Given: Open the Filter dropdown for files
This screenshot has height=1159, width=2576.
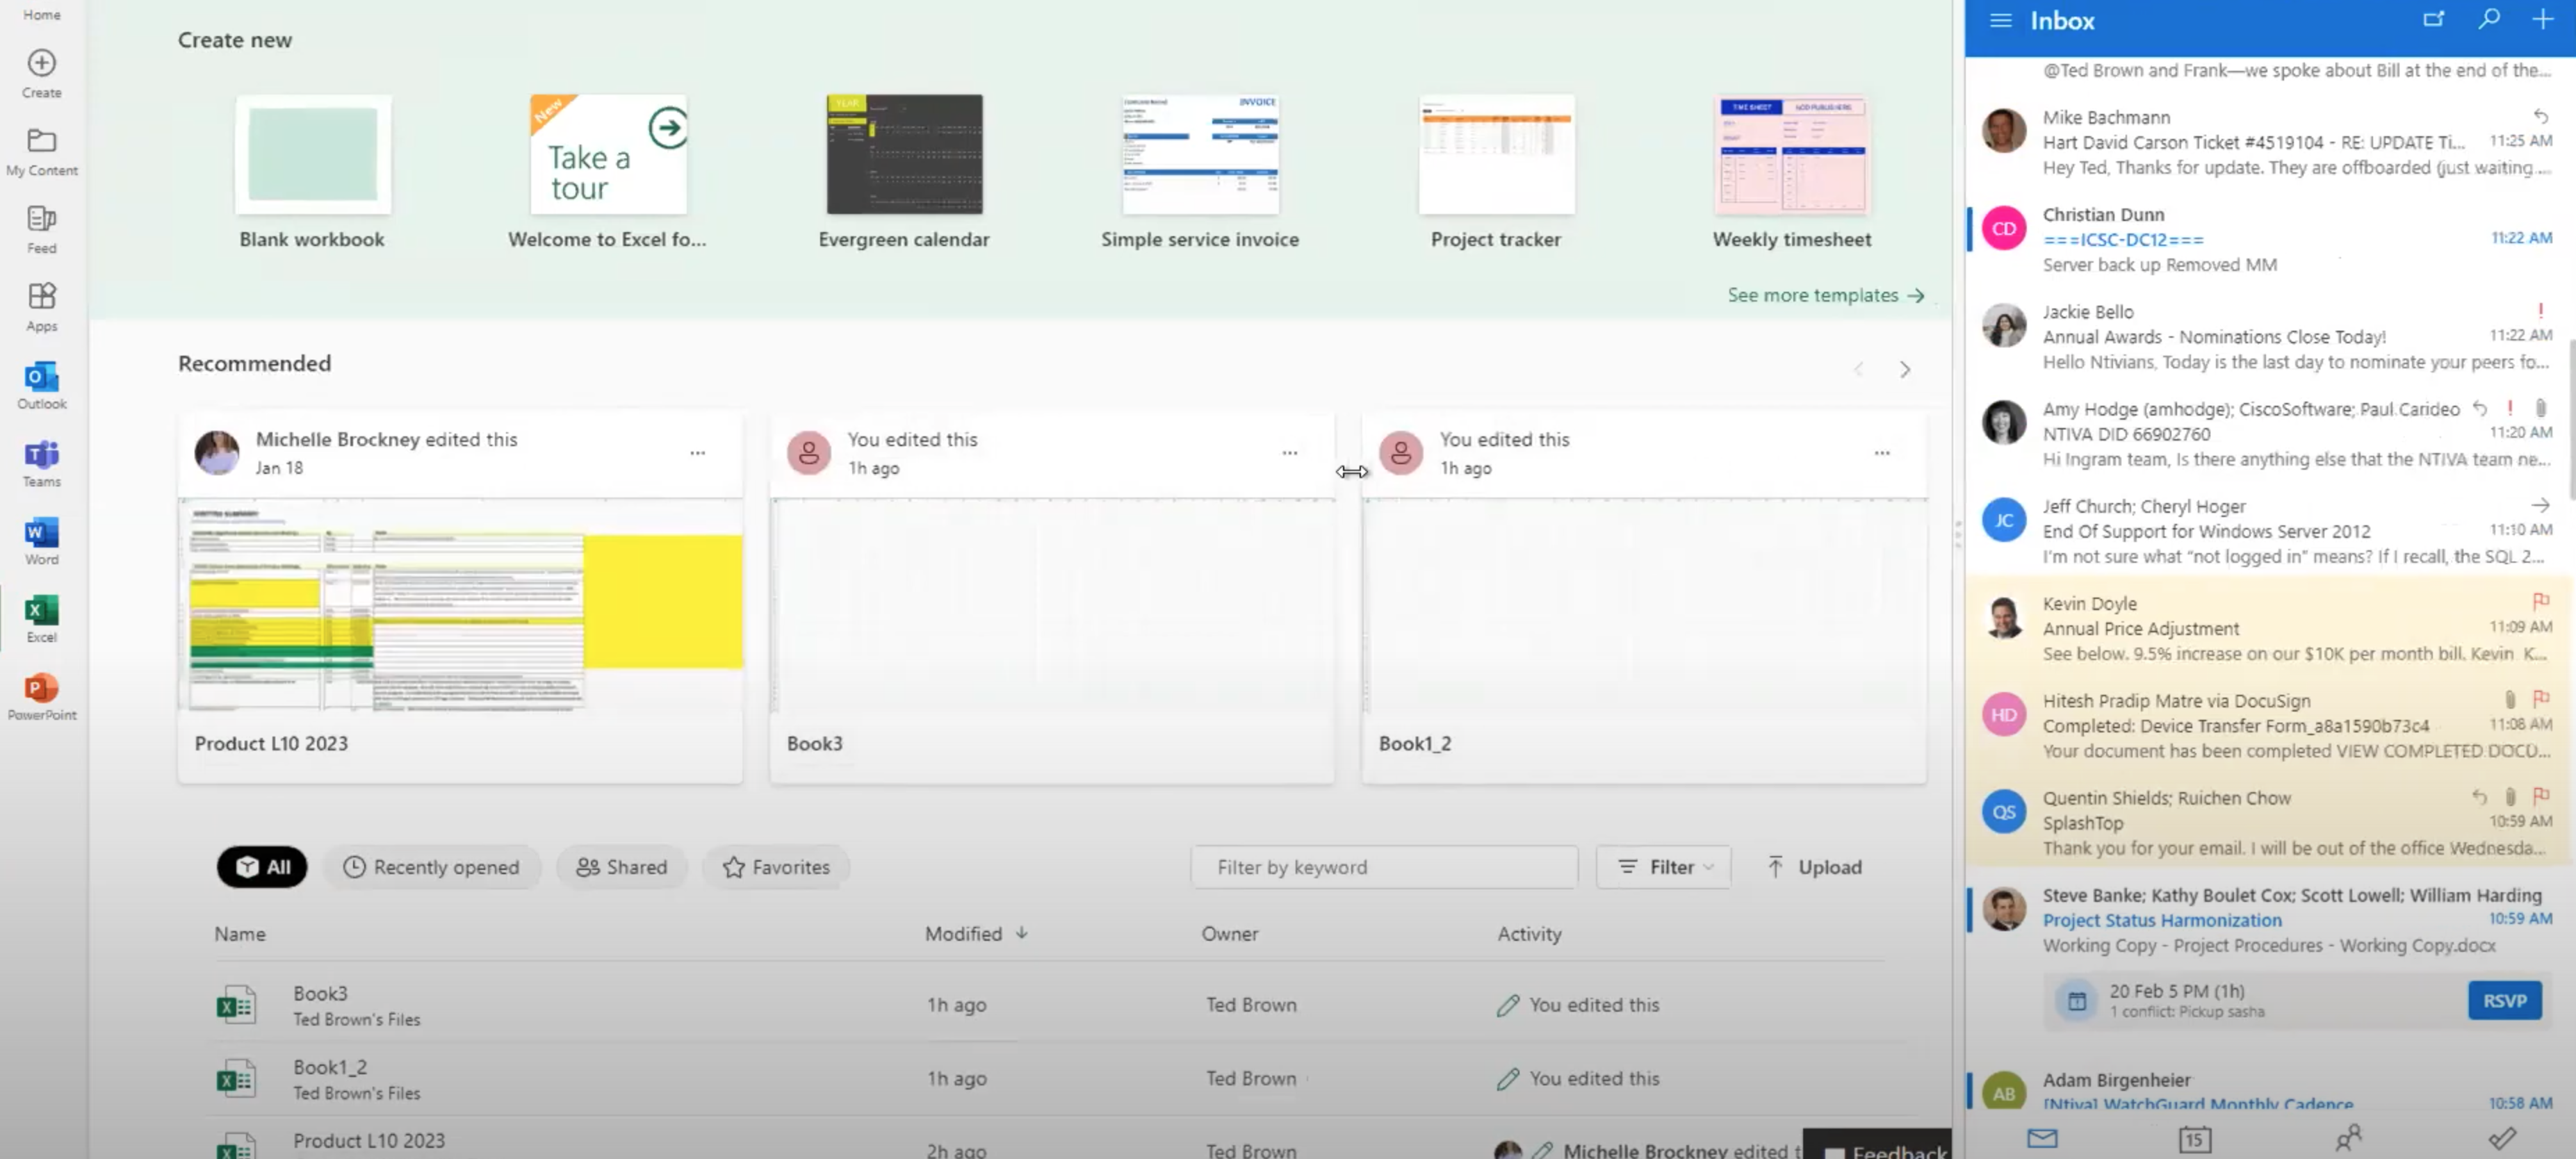Looking at the screenshot, I should [x=1664, y=865].
